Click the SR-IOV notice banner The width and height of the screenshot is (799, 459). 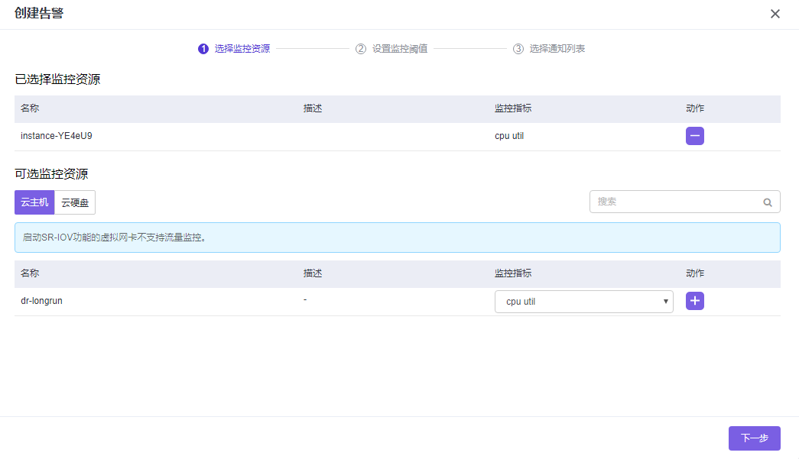pos(397,238)
